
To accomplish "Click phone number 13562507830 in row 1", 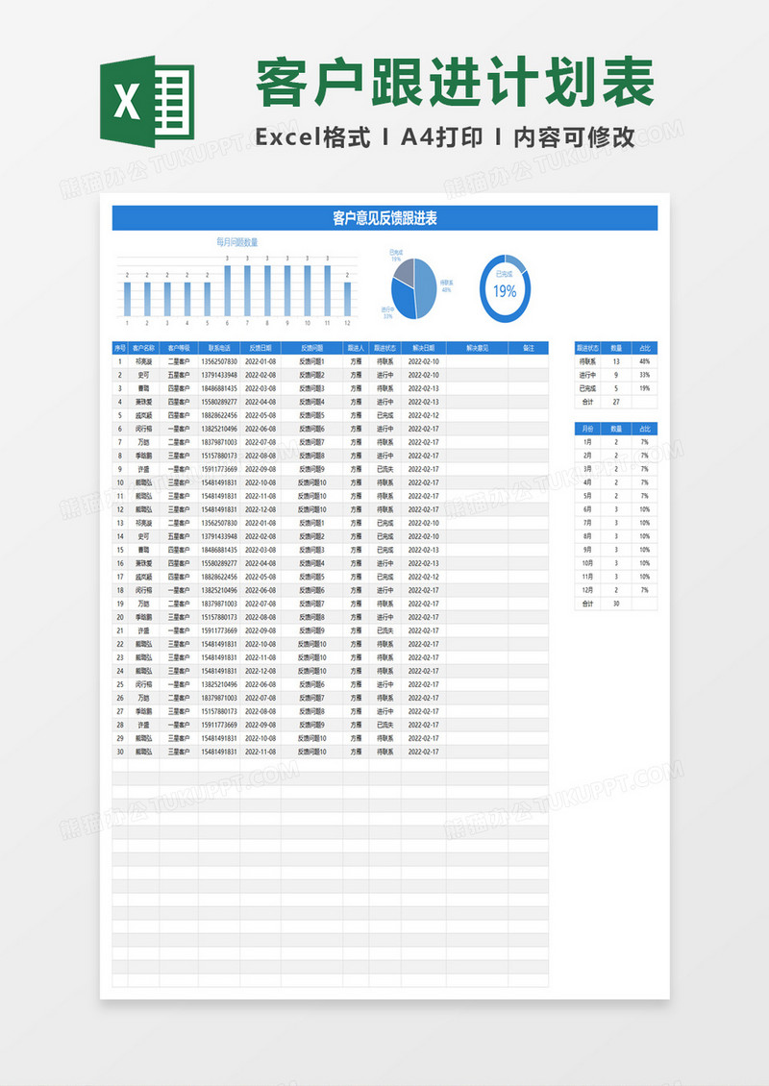I will [x=219, y=361].
